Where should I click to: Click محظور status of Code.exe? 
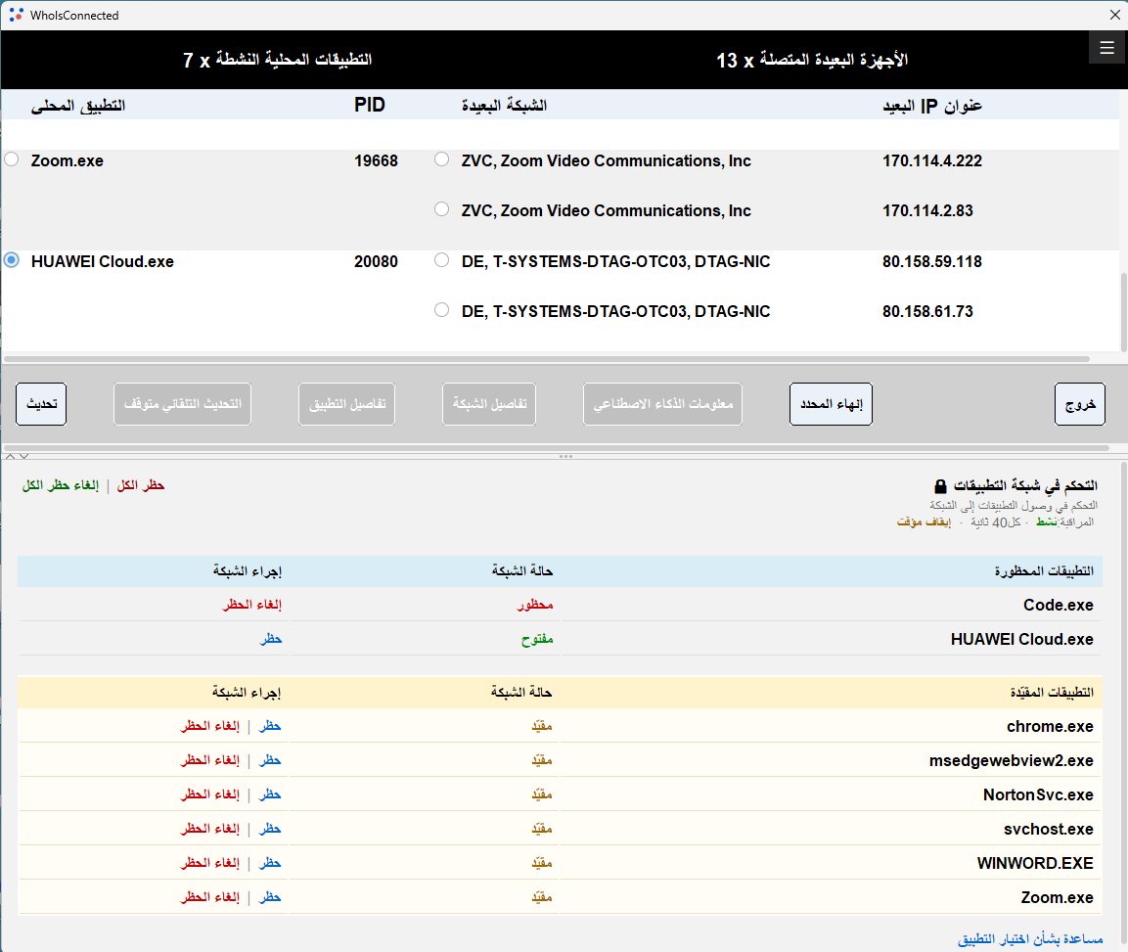click(535, 605)
